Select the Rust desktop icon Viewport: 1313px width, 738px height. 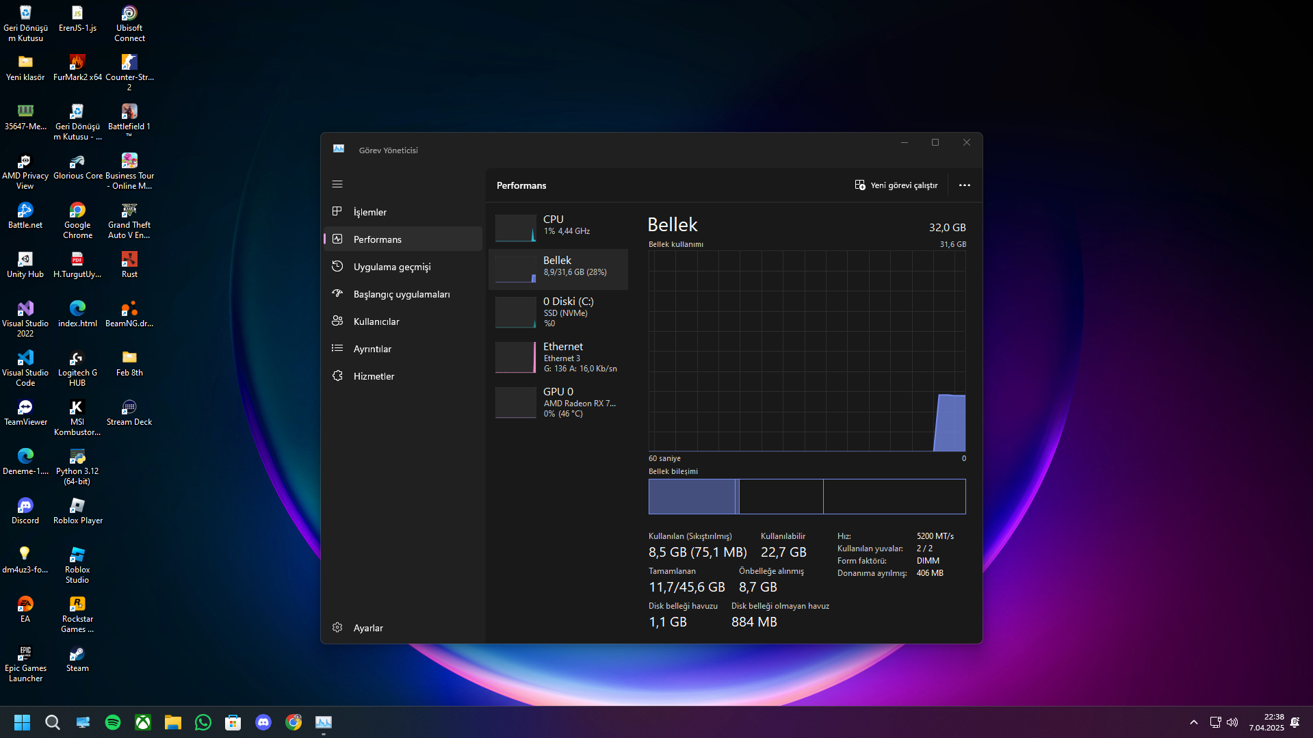[x=129, y=265]
